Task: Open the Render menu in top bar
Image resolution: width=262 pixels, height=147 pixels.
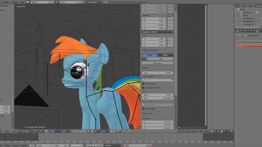Action: click(6, 2)
